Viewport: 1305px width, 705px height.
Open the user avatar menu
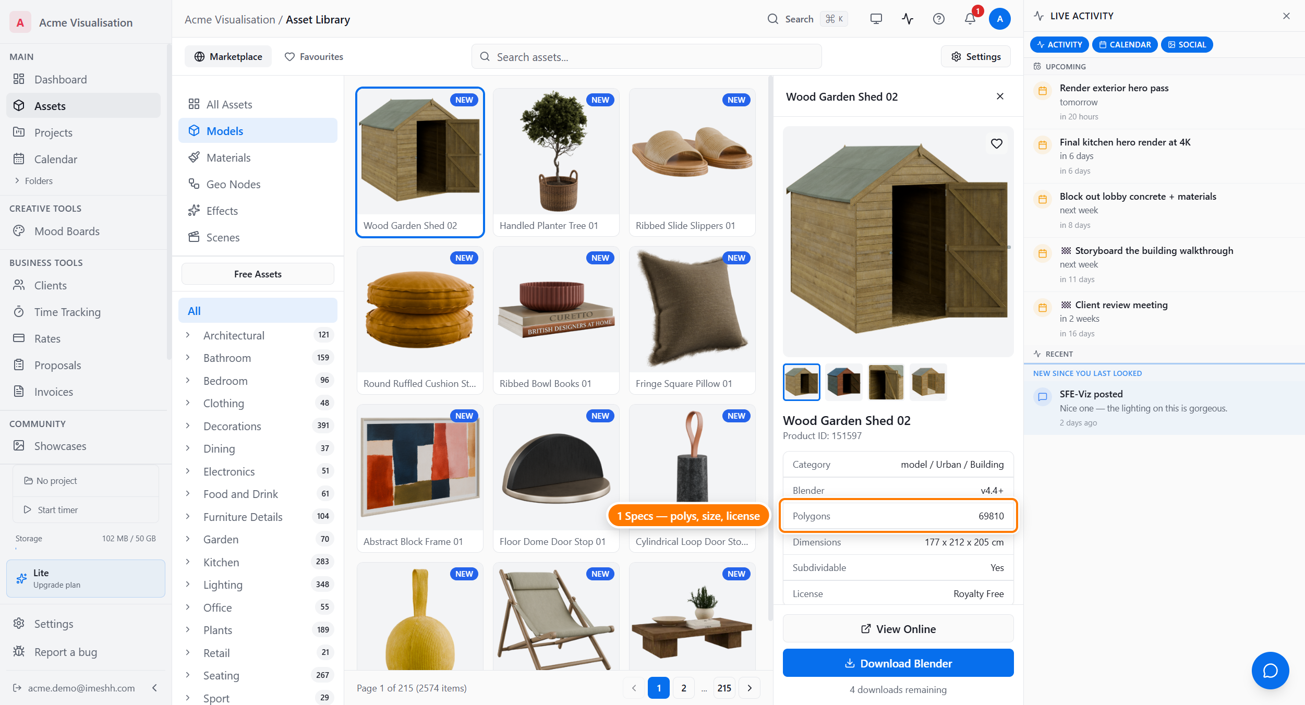1000,19
